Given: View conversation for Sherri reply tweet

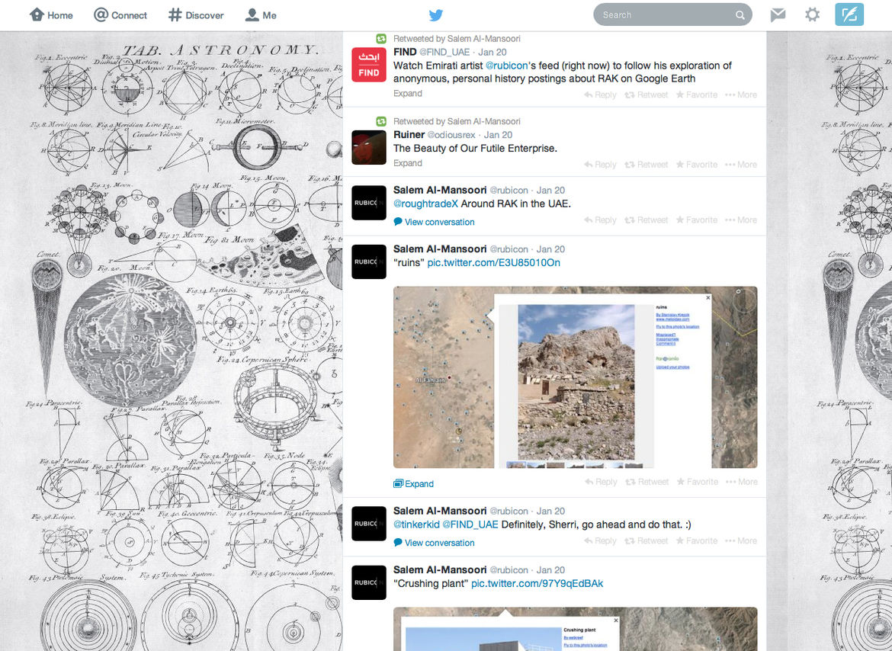Looking at the screenshot, I should (x=434, y=543).
